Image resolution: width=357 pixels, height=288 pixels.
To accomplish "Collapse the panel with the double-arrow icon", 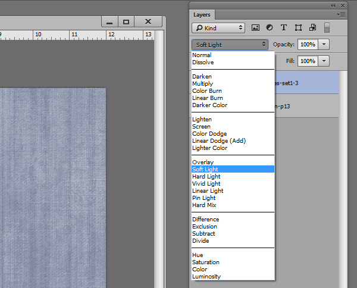I will [x=333, y=5].
